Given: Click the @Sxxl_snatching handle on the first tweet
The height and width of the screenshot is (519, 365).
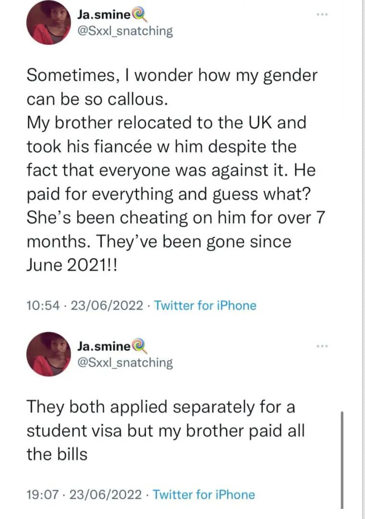Looking at the screenshot, I should click(x=124, y=31).
